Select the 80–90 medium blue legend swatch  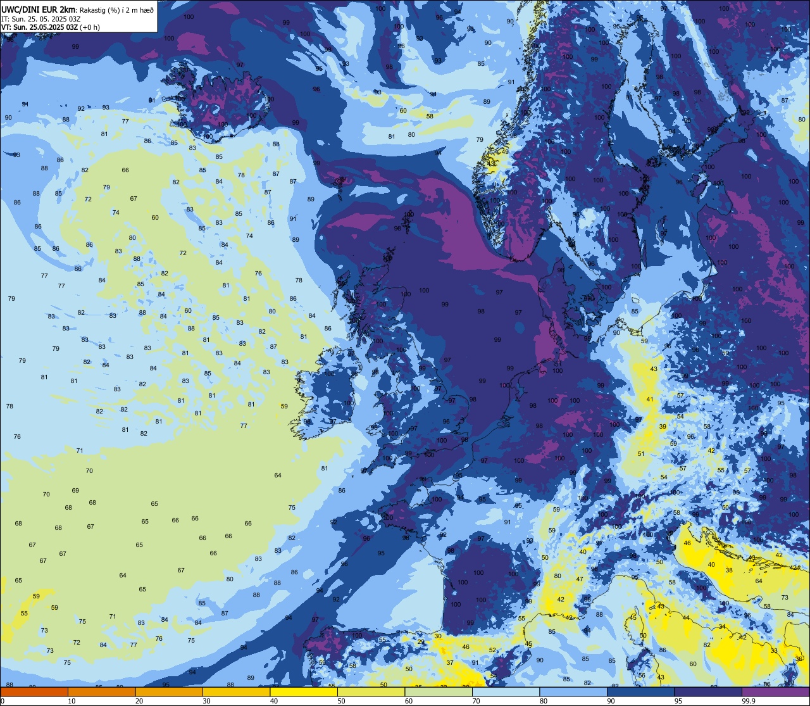pos(573,691)
